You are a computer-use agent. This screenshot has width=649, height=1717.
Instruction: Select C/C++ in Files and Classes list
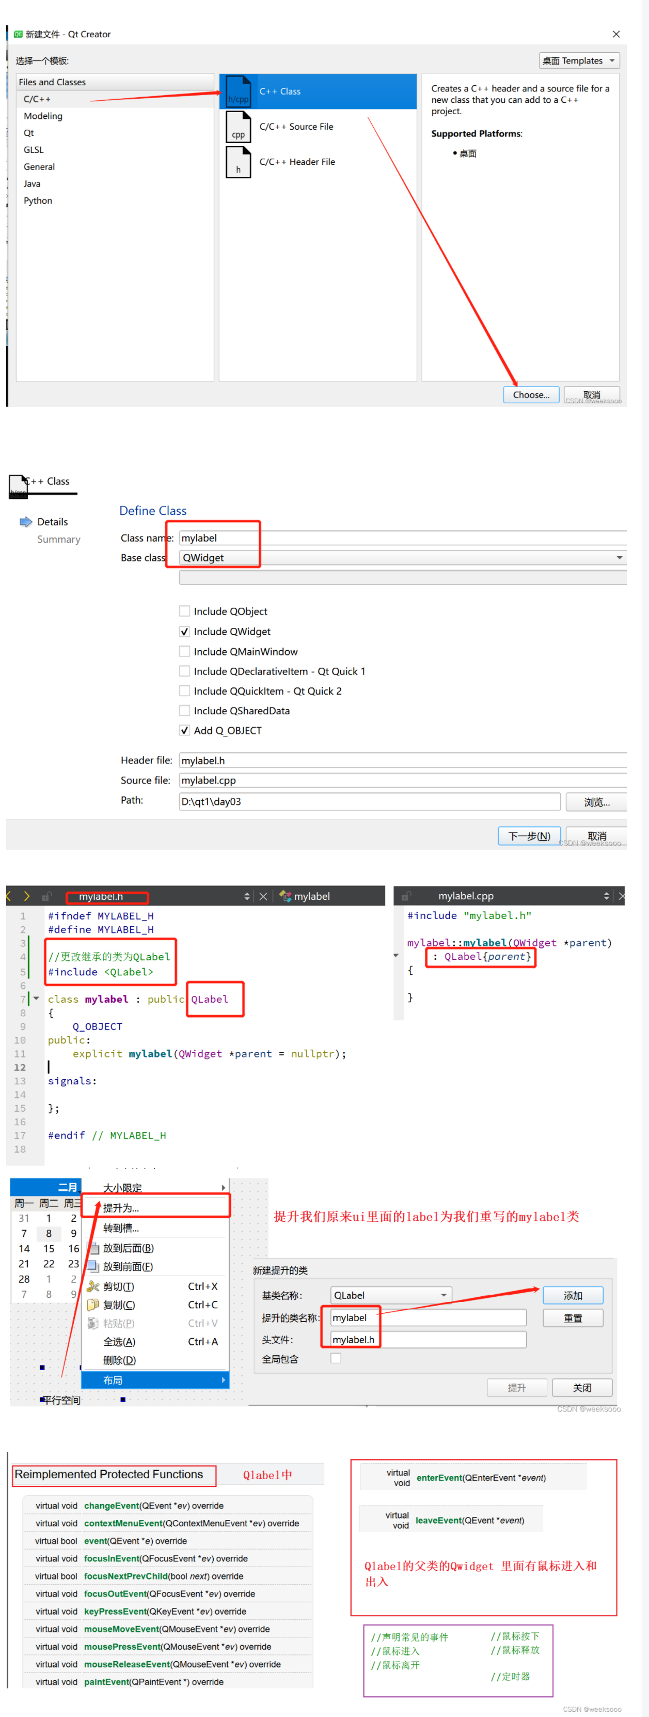tap(115, 99)
